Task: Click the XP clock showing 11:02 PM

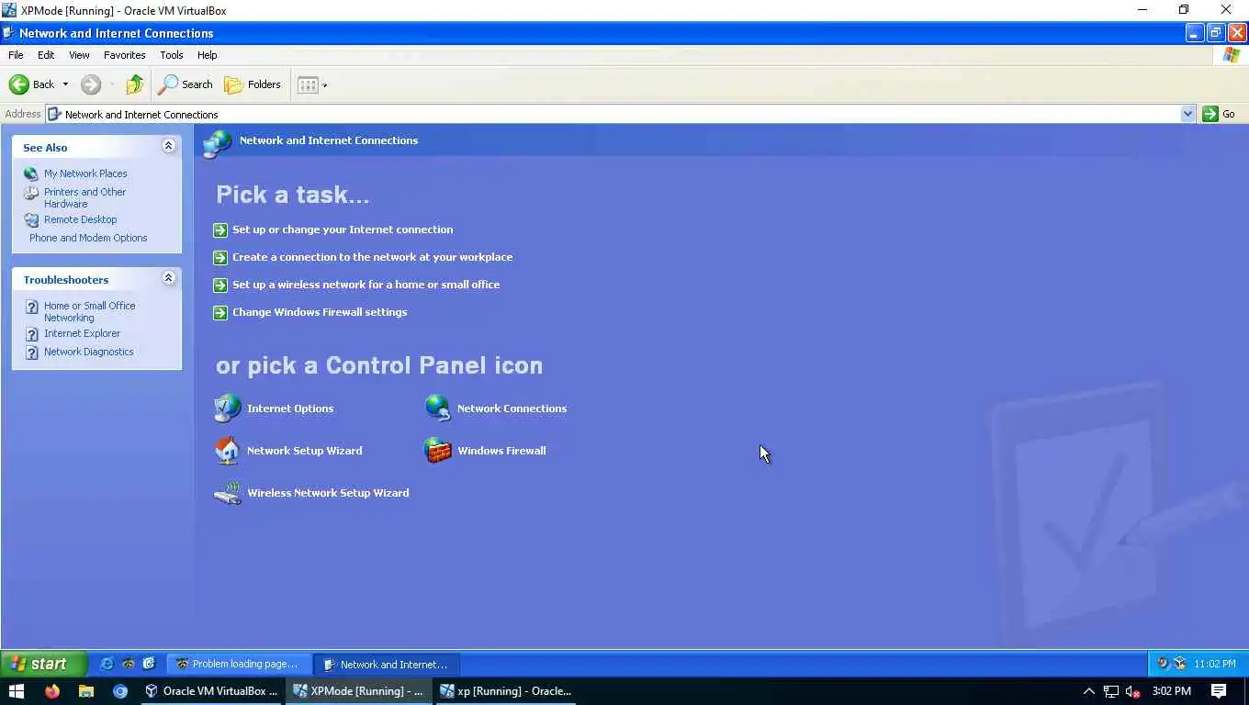Action: pyautogui.click(x=1215, y=664)
